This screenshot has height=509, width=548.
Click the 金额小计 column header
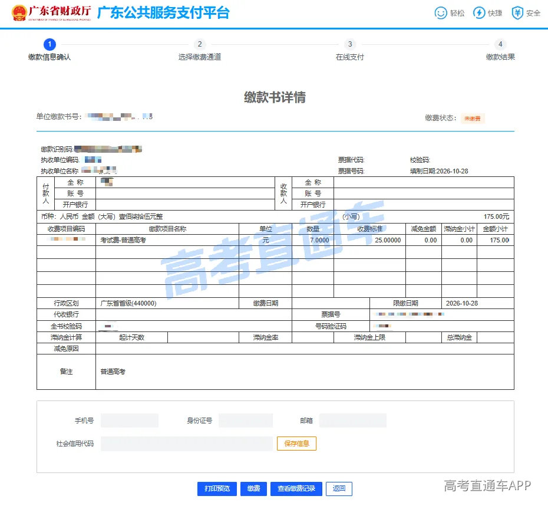coord(495,229)
